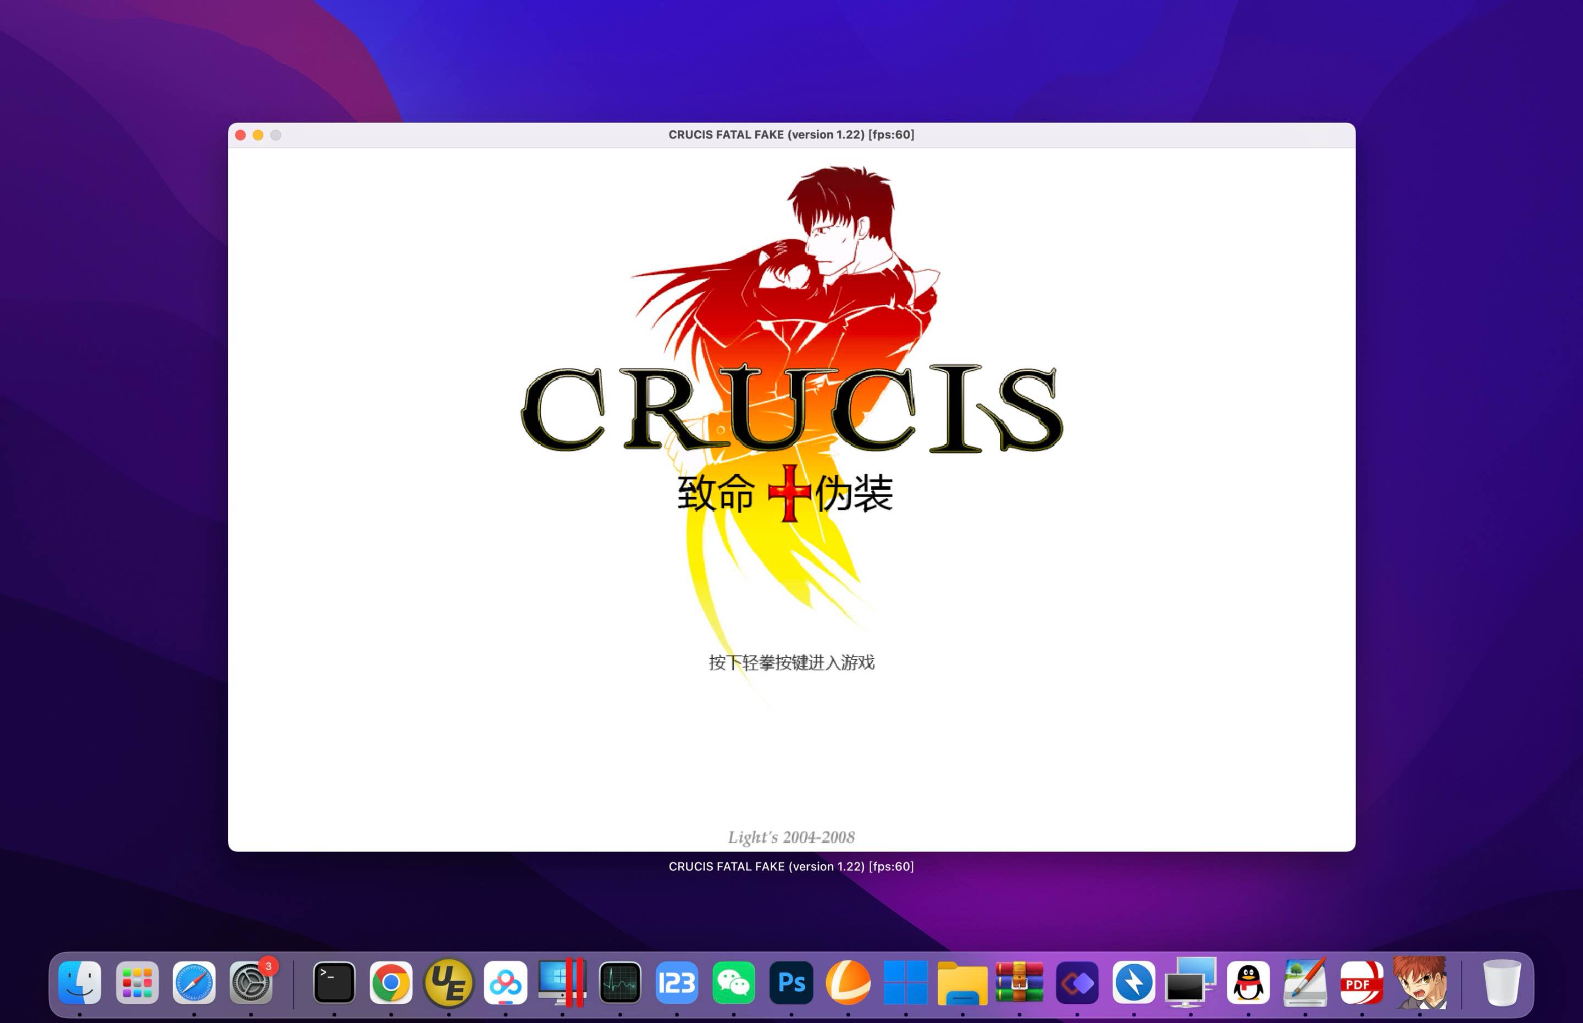Launch Google Chrome from the Dock

click(391, 982)
